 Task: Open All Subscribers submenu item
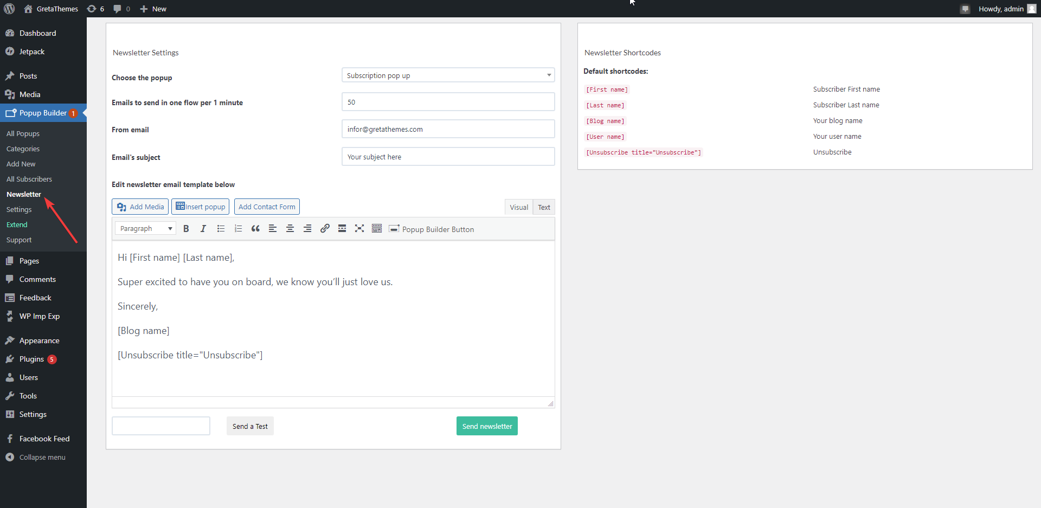coord(29,179)
